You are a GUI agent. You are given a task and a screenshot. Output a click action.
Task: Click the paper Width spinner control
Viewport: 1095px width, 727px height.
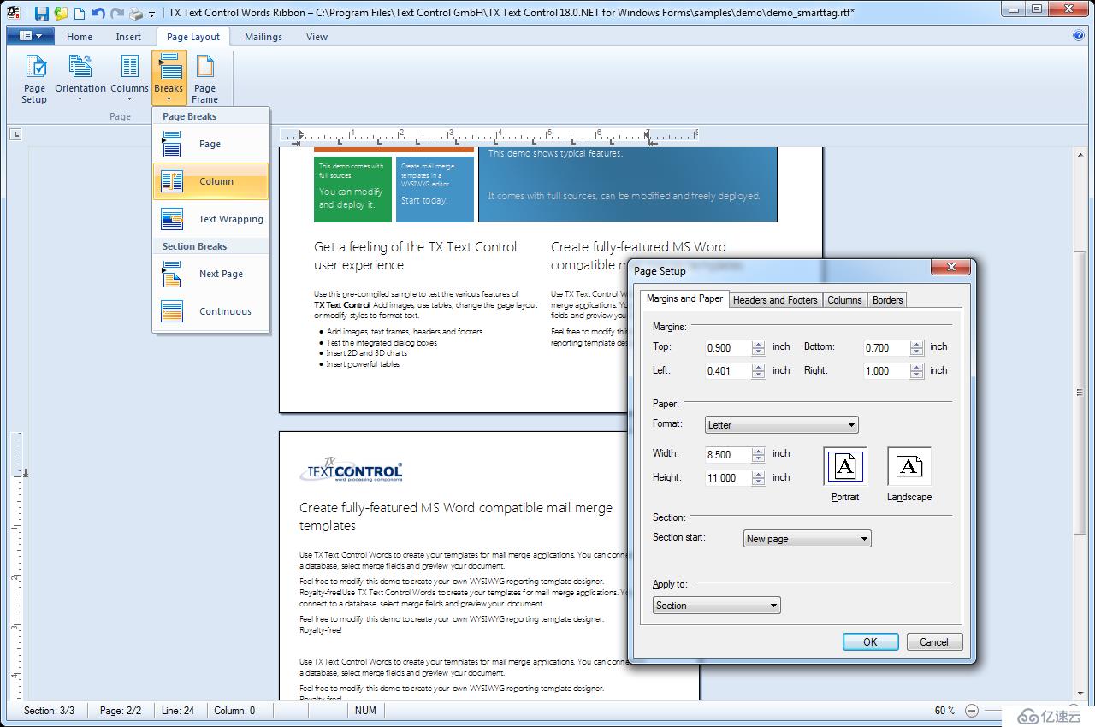pos(759,454)
